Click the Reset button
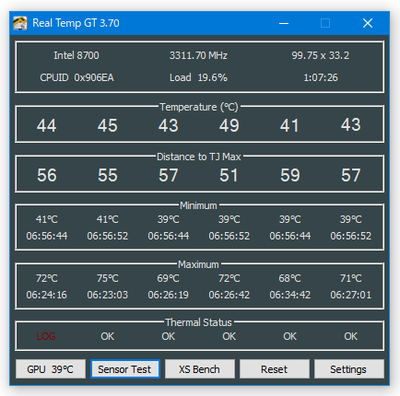 (x=275, y=369)
